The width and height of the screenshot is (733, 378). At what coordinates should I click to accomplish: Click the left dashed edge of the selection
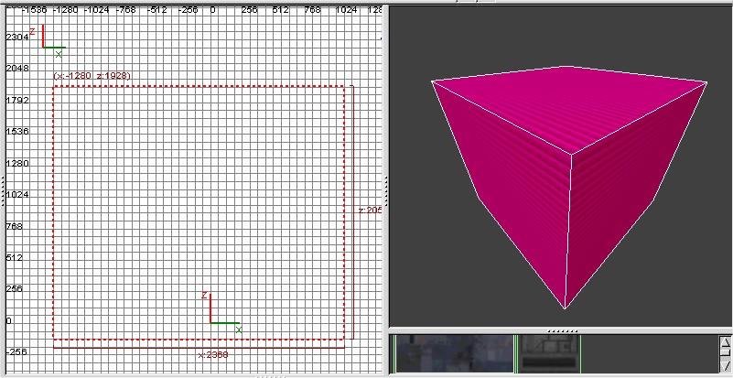point(53,212)
